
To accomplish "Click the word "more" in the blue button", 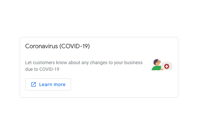I will point(60,85).
